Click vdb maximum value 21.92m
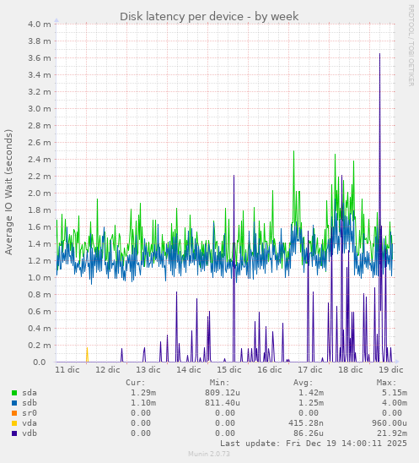The height and width of the screenshot is (463, 419). (x=392, y=433)
